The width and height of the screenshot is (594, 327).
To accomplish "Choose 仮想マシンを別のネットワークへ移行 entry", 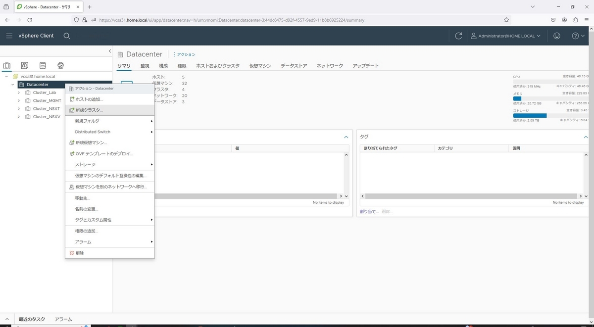I will click(110, 187).
